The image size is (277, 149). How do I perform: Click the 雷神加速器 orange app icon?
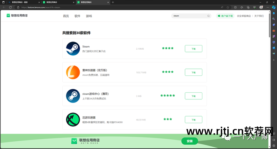coord(73,72)
